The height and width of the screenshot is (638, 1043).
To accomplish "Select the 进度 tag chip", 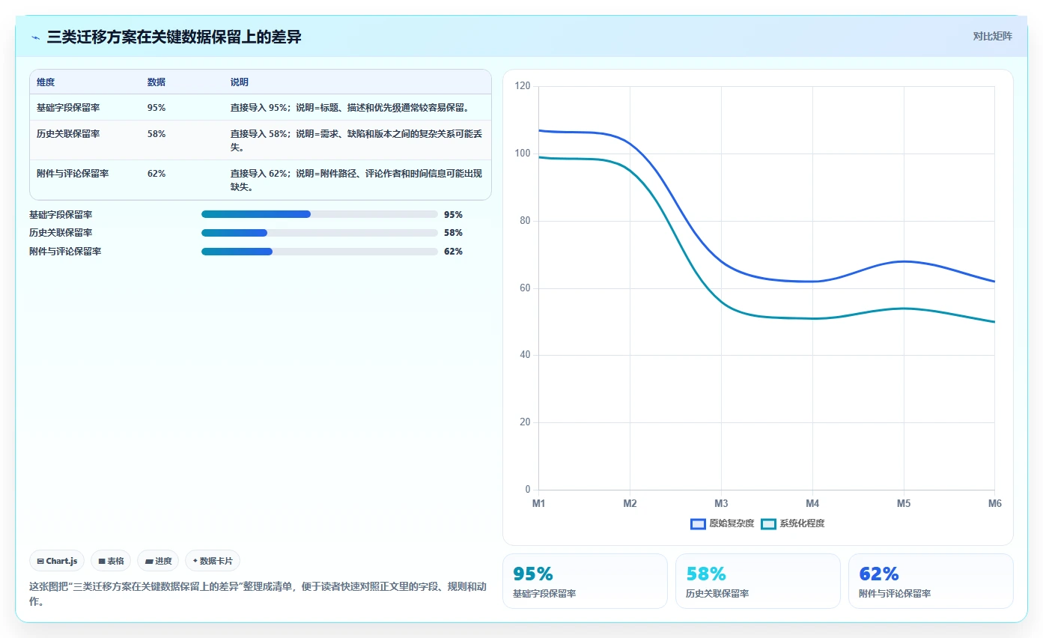I will click(x=158, y=561).
